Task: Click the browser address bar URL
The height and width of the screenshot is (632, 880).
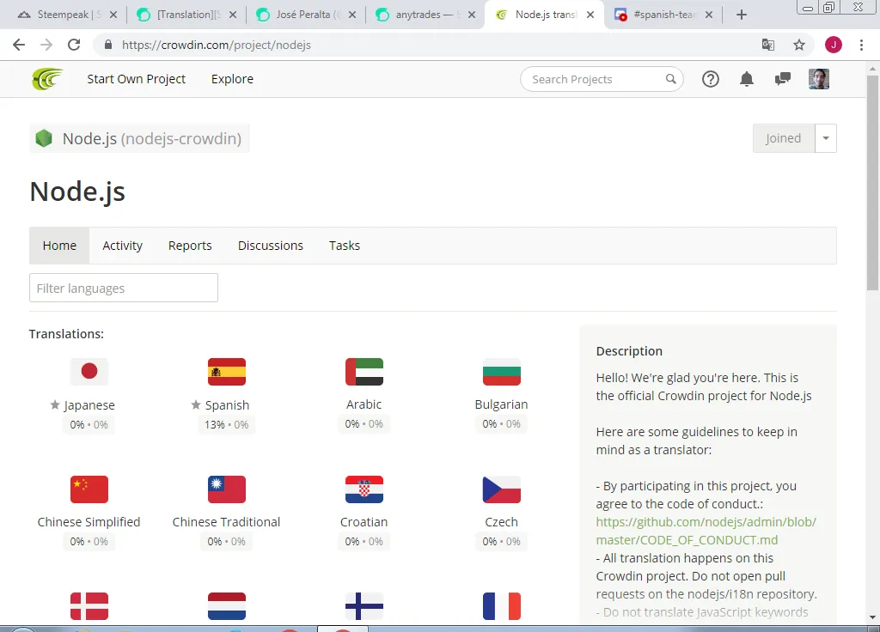Action: [217, 45]
